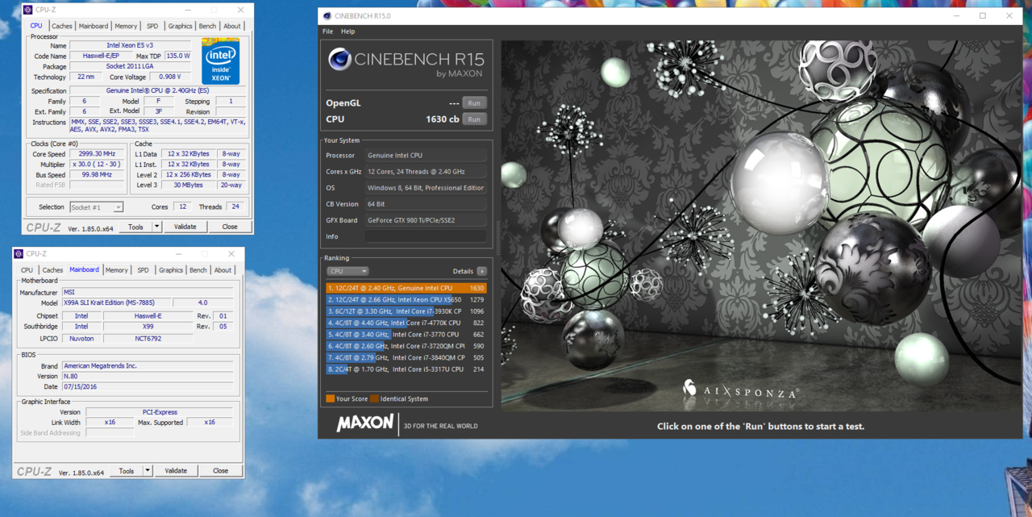
Task: Click Tools button in Mainboard CPU-Z window
Action: click(x=127, y=471)
